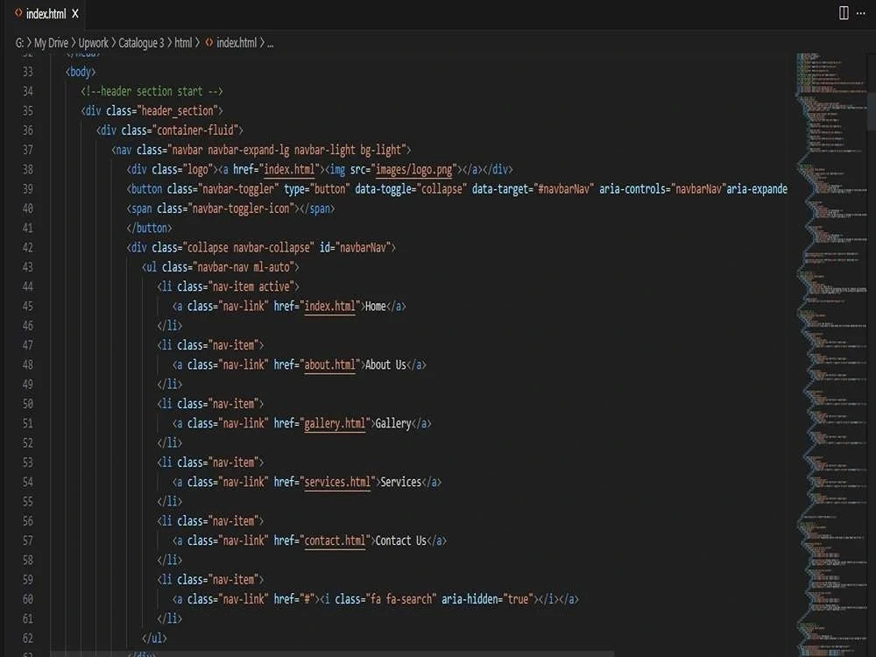Open the G: drive breadcrumb
Viewport: 876px width, 657px height.
click(x=19, y=43)
